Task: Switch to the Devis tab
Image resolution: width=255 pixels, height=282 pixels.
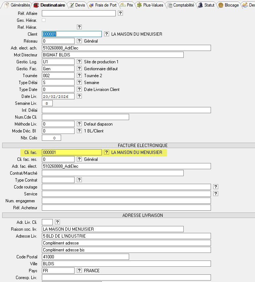Action: [x=77, y=5]
